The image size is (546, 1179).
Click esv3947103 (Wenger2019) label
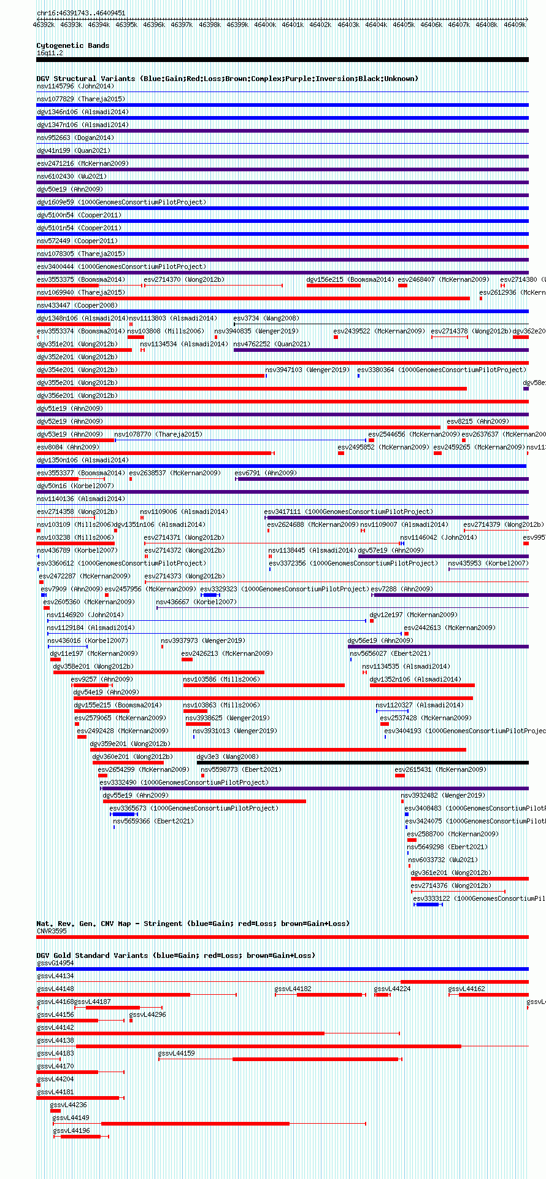[x=307, y=370]
